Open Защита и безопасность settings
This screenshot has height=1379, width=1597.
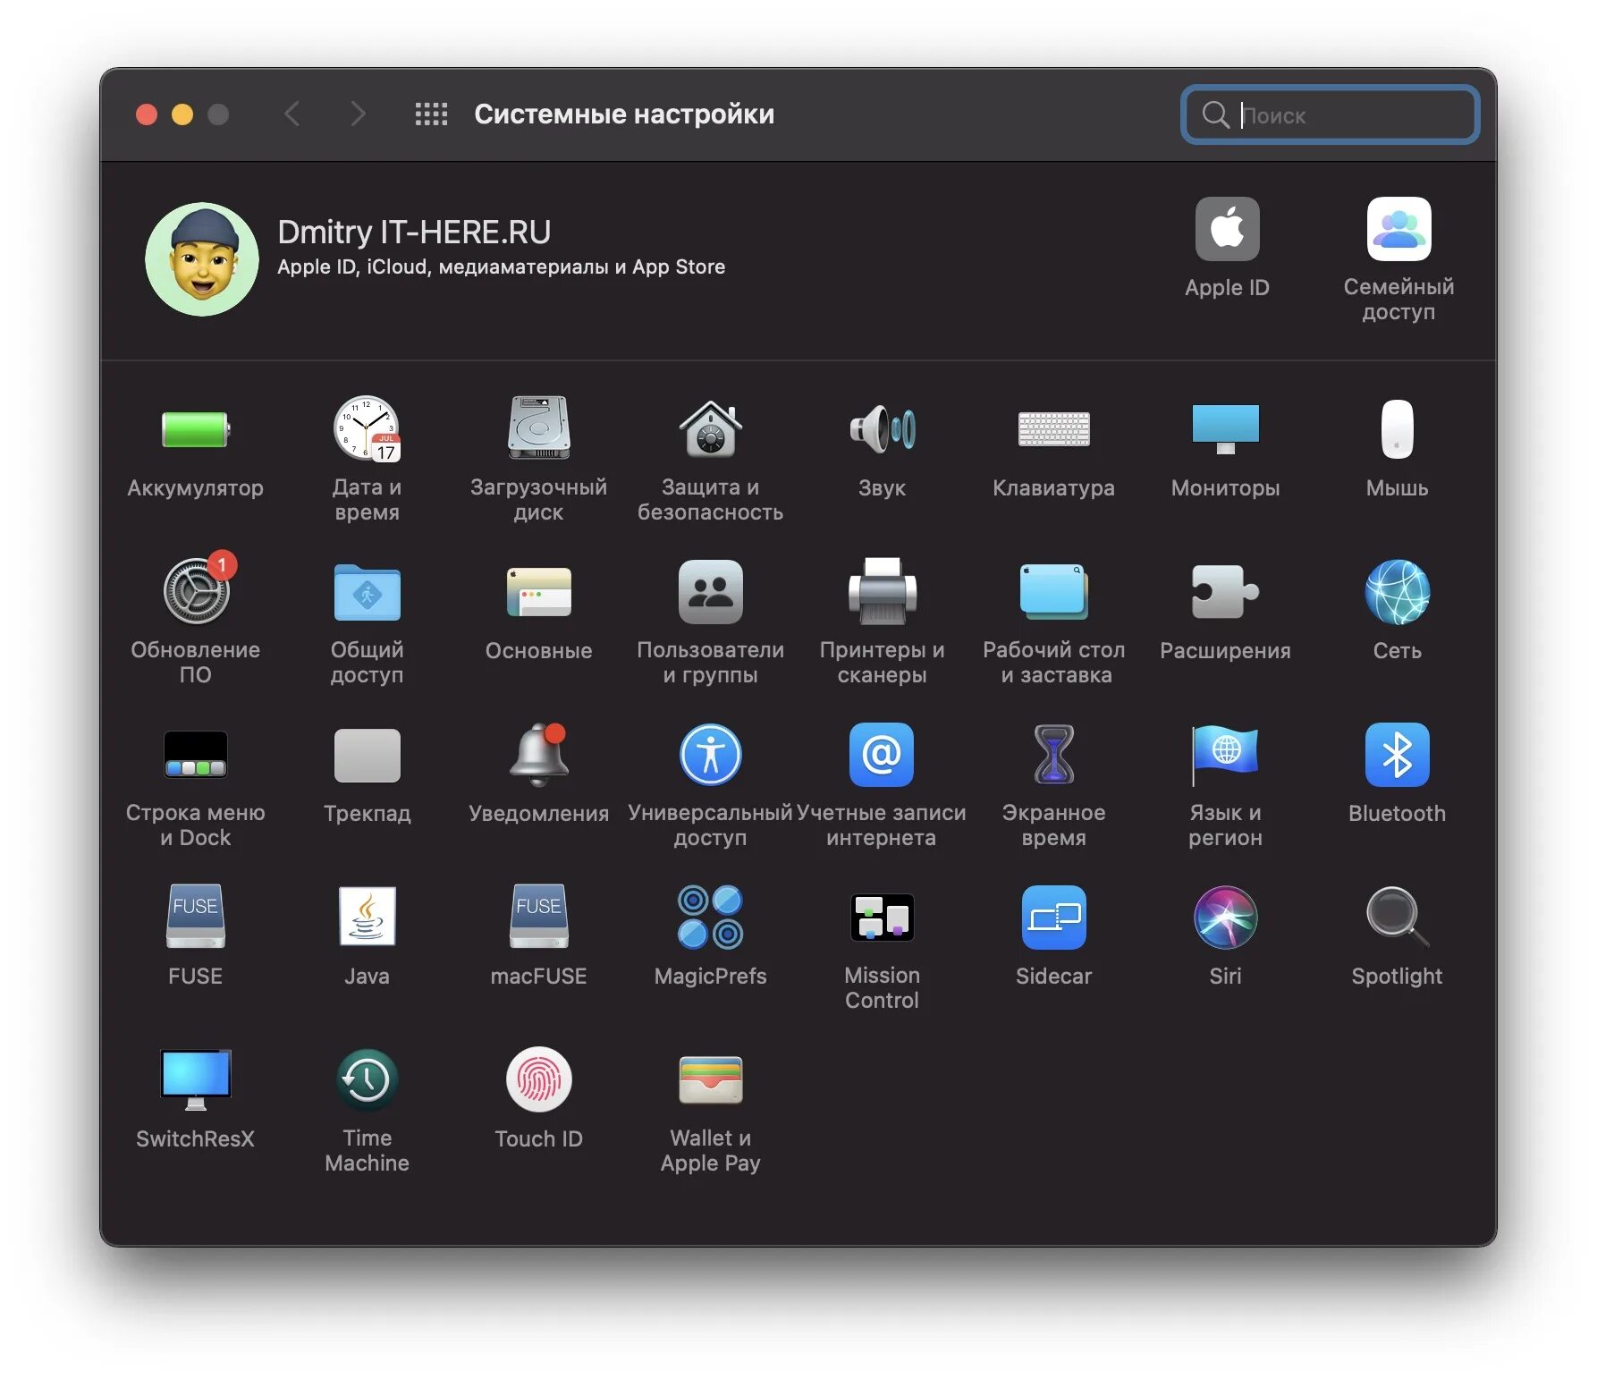[710, 428]
